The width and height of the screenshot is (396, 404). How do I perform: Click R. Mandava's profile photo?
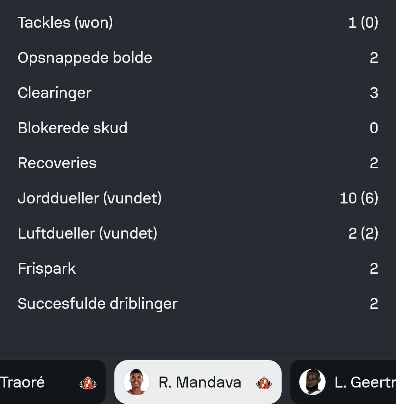coord(136,382)
